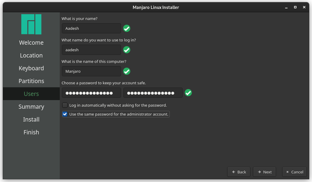Select the Users step in the sidebar
The width and height of the screenshot is (312, 182).
click(x=31, y=94)
